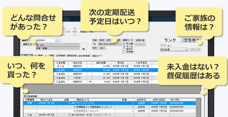Switch to the 対応履歴 tab
The width and height of the screenshot is (228, 117).
click(38, 56)
